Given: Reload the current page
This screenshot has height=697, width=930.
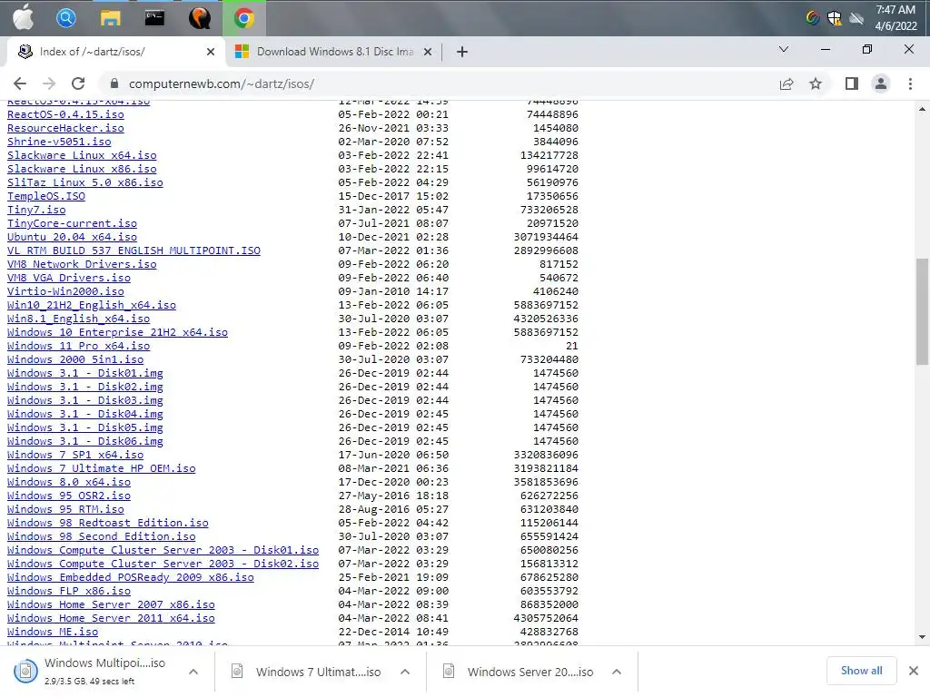Looking at the screenshot, I should tap(78, 83).
